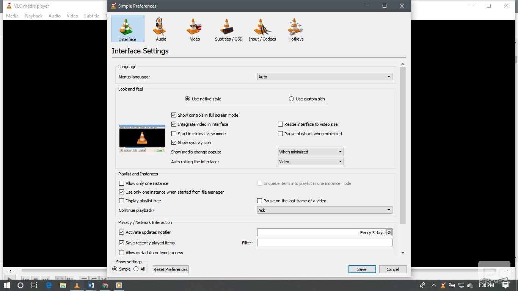This screenshot has height=291, width=518.
Task: Toggle Show systray icon checkbox
Action: (174, 142)
